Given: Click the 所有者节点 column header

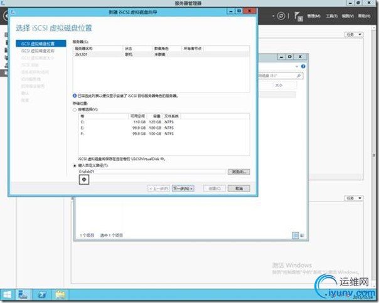Looking at the screenshot, I should pos(193,48).
